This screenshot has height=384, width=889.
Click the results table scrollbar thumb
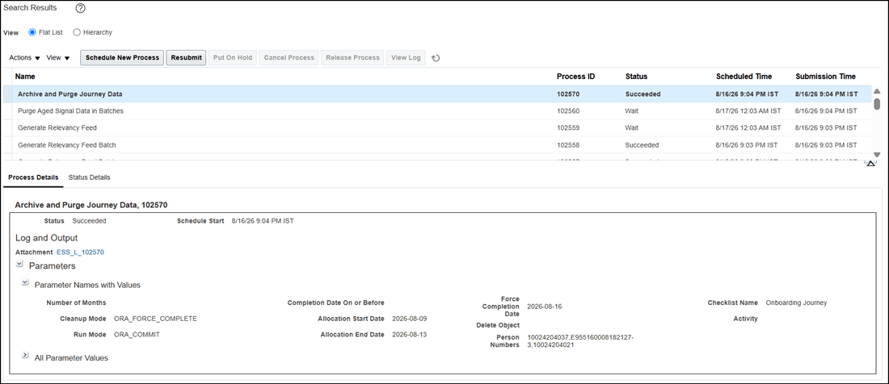pyautogui.click(x=877, y=103)
